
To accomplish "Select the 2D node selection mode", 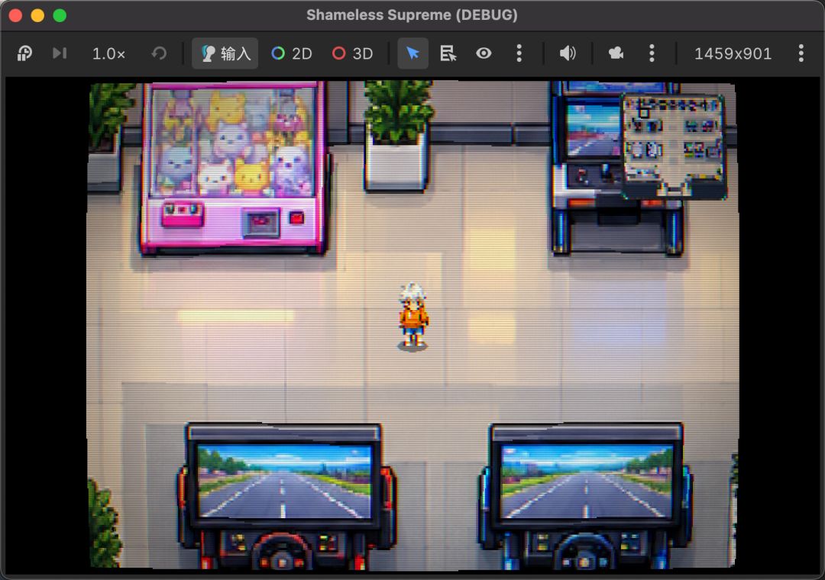I will point(292,53).
